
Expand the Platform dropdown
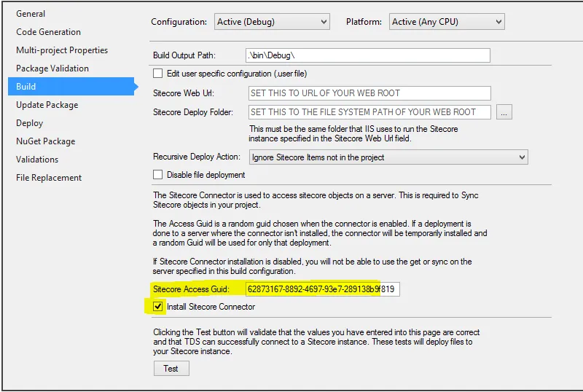pos(447,22)
